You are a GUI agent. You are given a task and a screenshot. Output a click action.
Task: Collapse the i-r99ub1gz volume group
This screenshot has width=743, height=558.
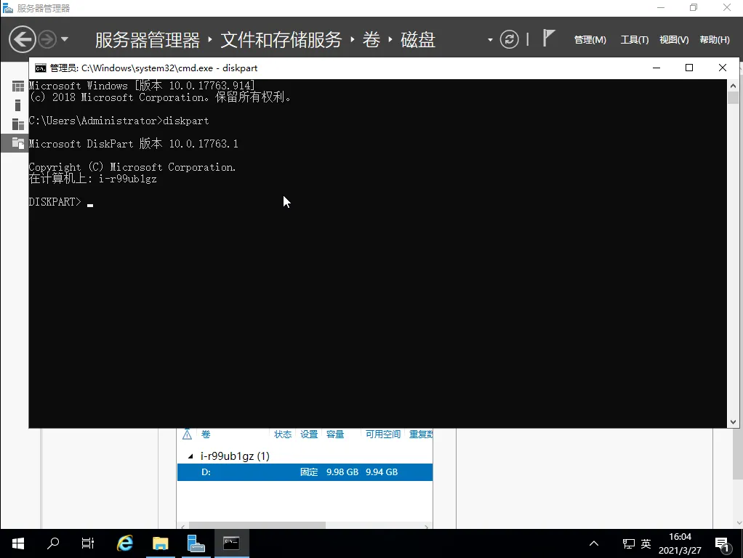192,456
